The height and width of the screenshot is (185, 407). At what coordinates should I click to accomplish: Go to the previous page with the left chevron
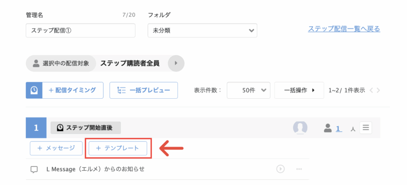(371, 90)
